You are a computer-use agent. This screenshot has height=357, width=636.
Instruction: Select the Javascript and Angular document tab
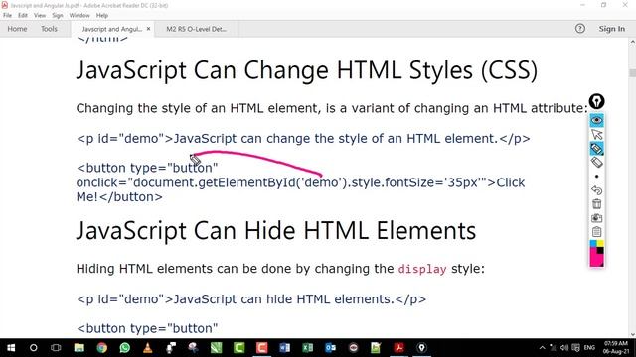point(111,29)
